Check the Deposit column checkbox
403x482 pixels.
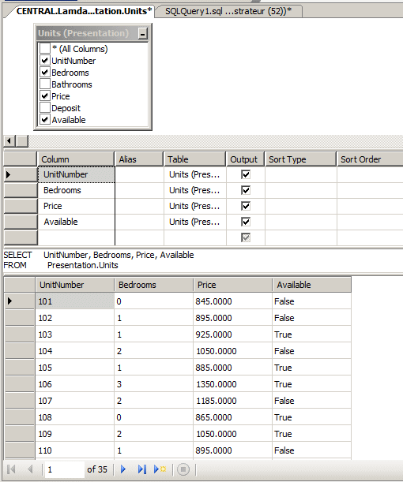(45, 107)
